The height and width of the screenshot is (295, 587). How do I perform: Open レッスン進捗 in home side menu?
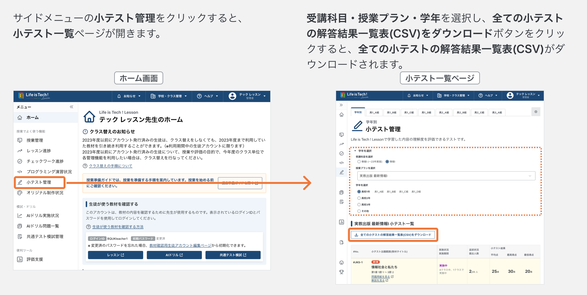click(x=46, y=151)
